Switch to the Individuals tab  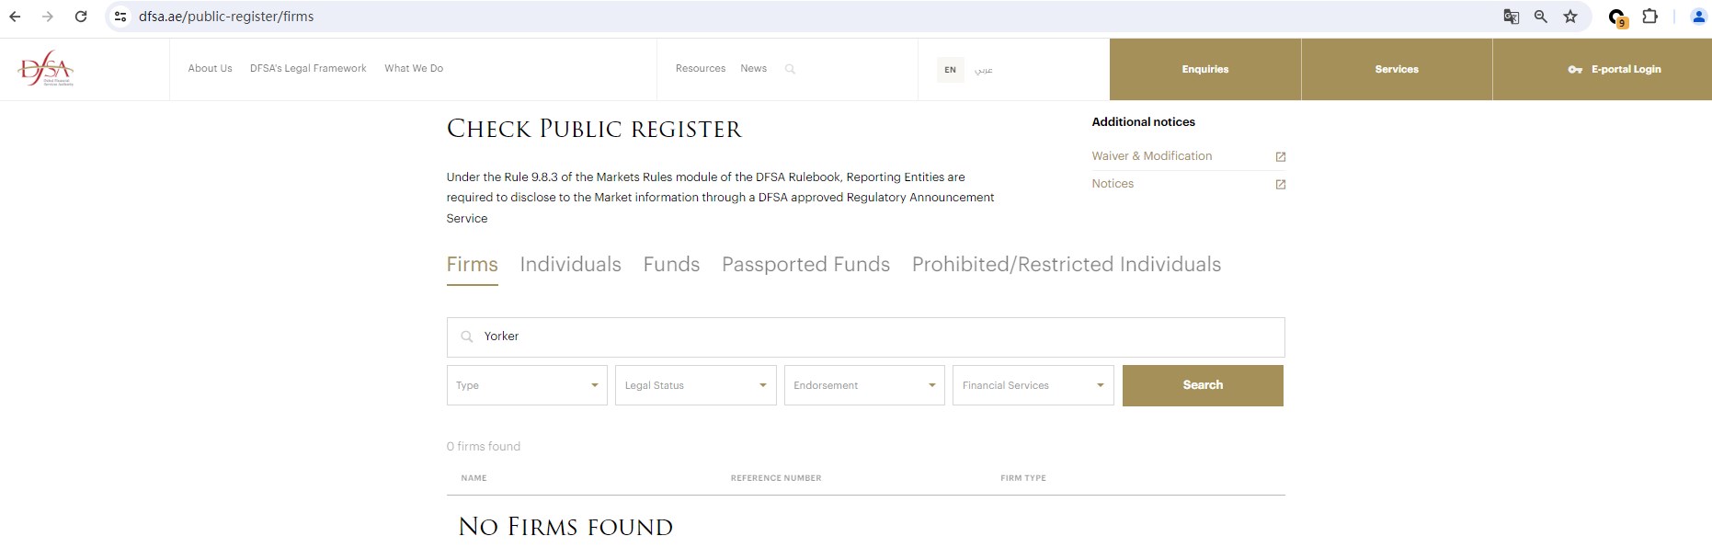[570, 265]
